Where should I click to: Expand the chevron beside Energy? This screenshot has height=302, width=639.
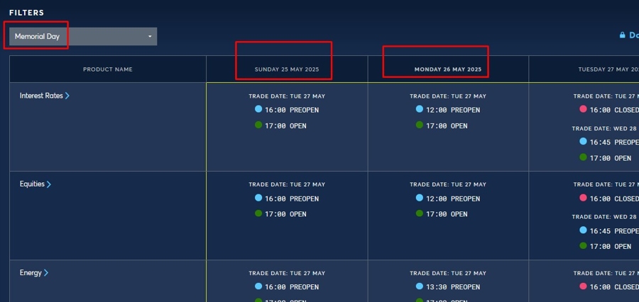point(46,273)
